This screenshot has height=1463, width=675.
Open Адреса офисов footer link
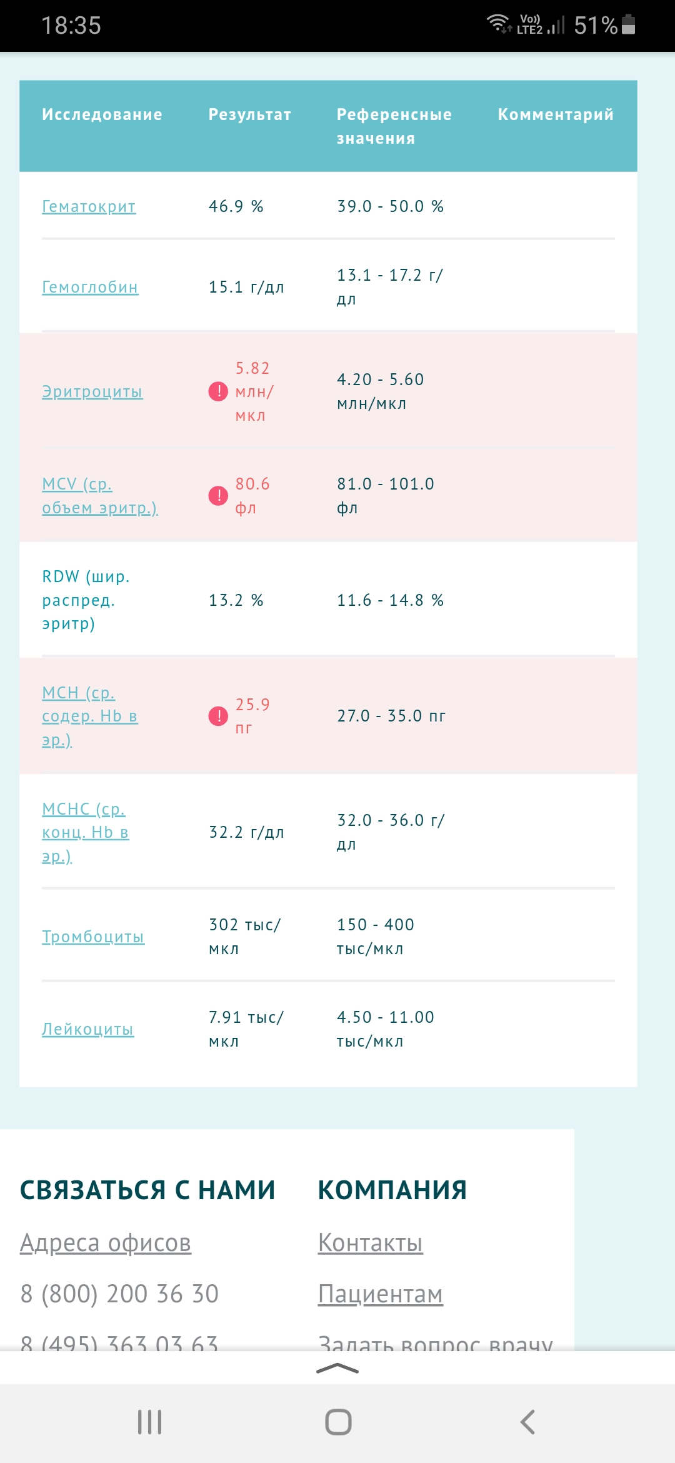106,1243
